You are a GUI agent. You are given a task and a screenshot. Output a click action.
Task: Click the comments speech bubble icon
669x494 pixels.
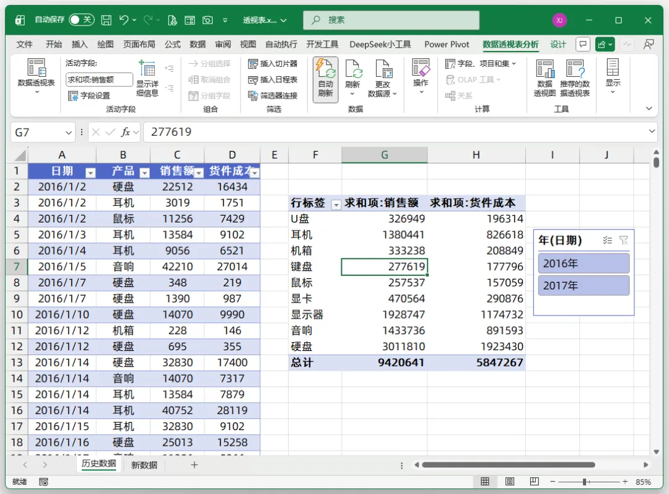[583, 44]
